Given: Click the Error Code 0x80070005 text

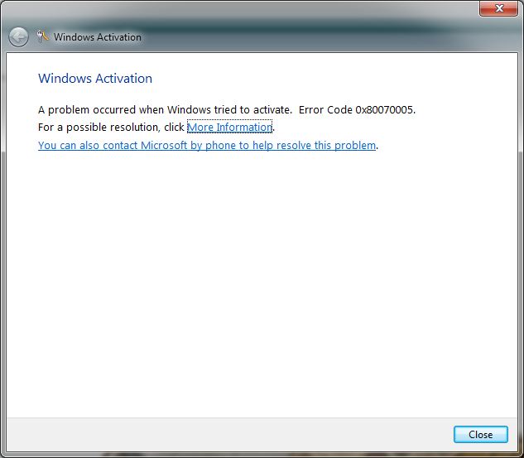Looking at the screenshot, I should (x=357, y=109).
